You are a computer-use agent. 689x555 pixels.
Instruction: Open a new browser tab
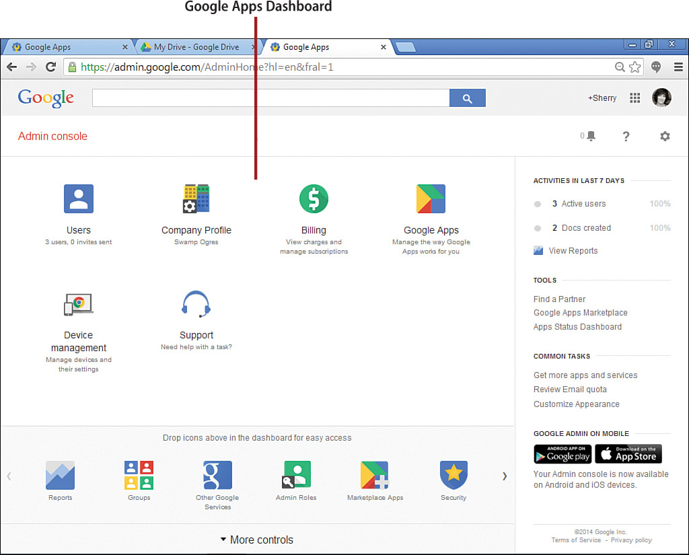pyautogui.click(x=405, y=47)
